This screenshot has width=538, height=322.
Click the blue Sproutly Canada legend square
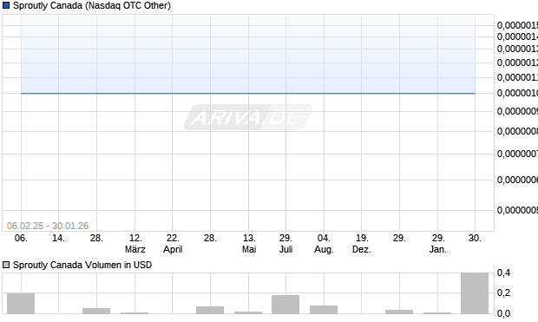(6, 5)
